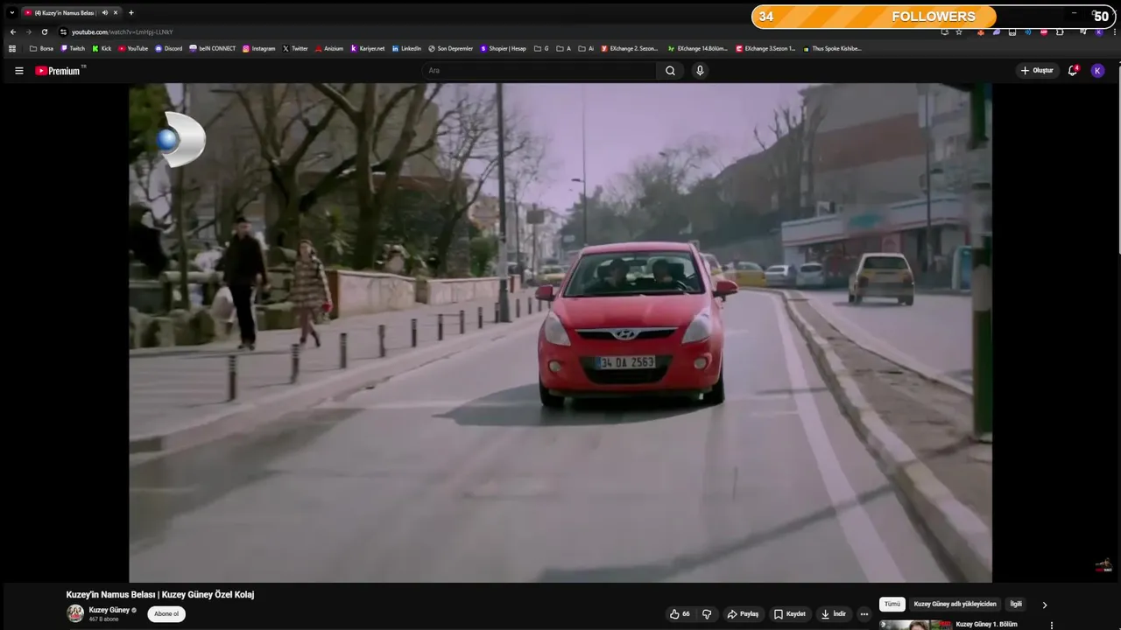
Task: Show next filter chips with arrow
Action: click(x=1044, y=605)
